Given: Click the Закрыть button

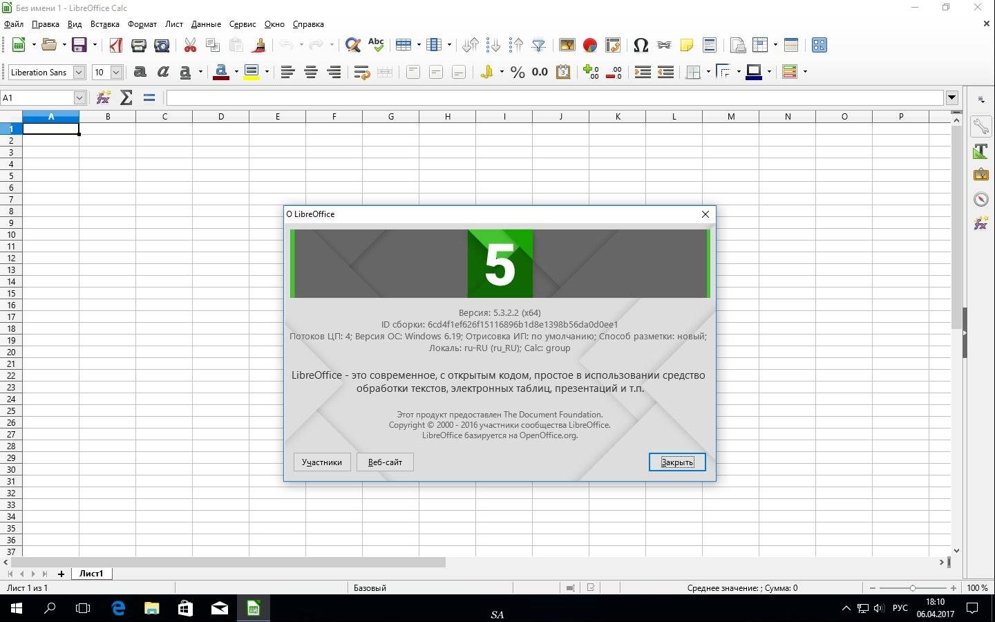Looking at the screenshot, I should [677, 462].
